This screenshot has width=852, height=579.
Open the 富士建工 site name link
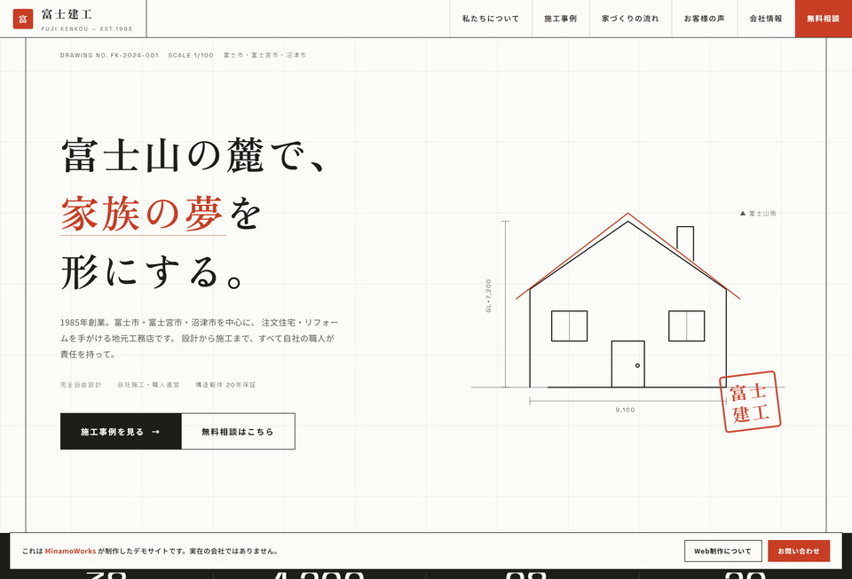(67, 15)
